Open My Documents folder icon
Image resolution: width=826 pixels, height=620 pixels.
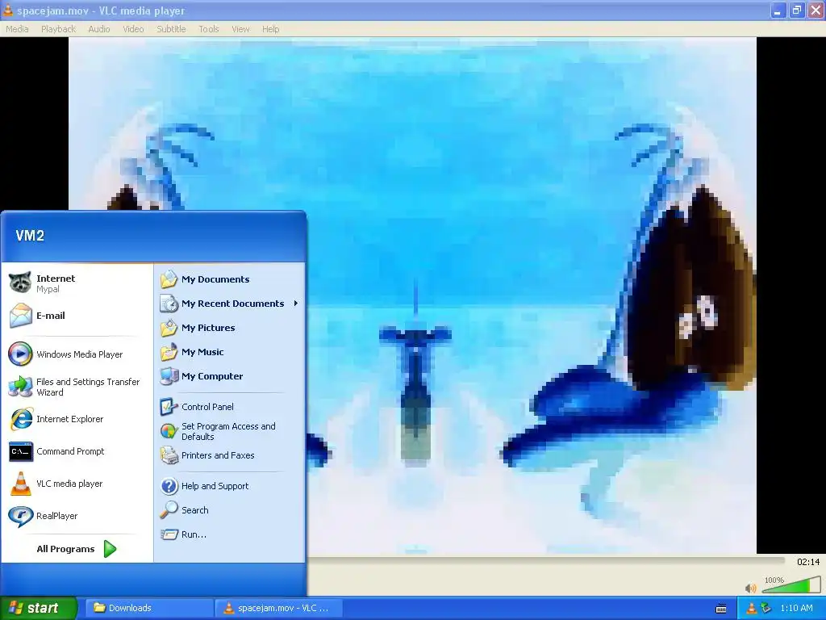(x=169, y=279)
